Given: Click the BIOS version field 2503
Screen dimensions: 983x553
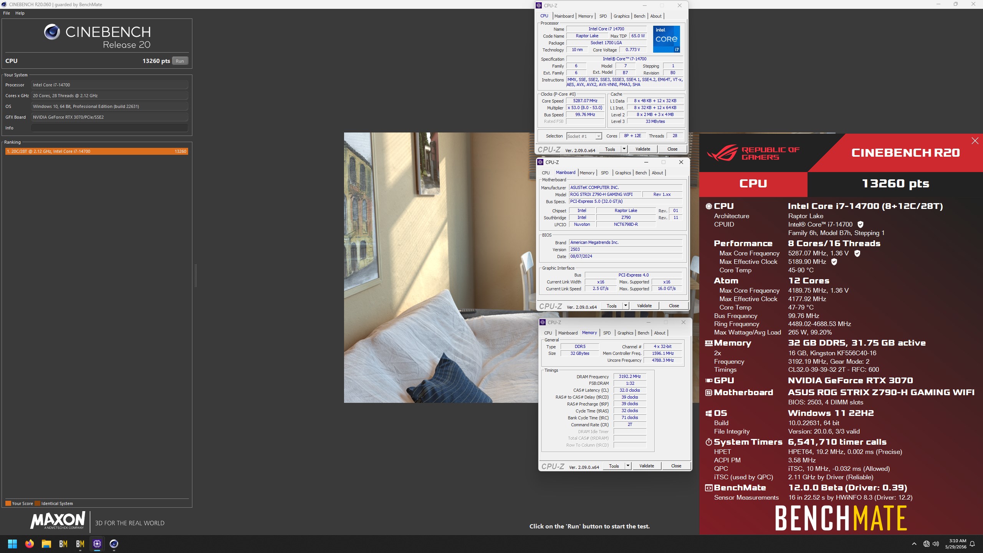Looking at the screenshot, I should click(x=626, y=249).
